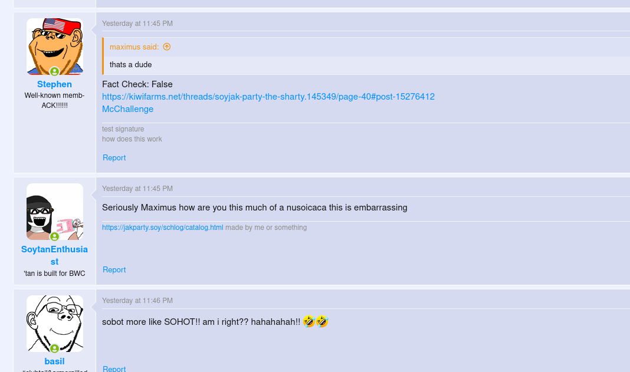Open SoytanEnthusiast's avatar image
Image resolution: width=630 pixels, height=372 pixels.
pos(54,211)
